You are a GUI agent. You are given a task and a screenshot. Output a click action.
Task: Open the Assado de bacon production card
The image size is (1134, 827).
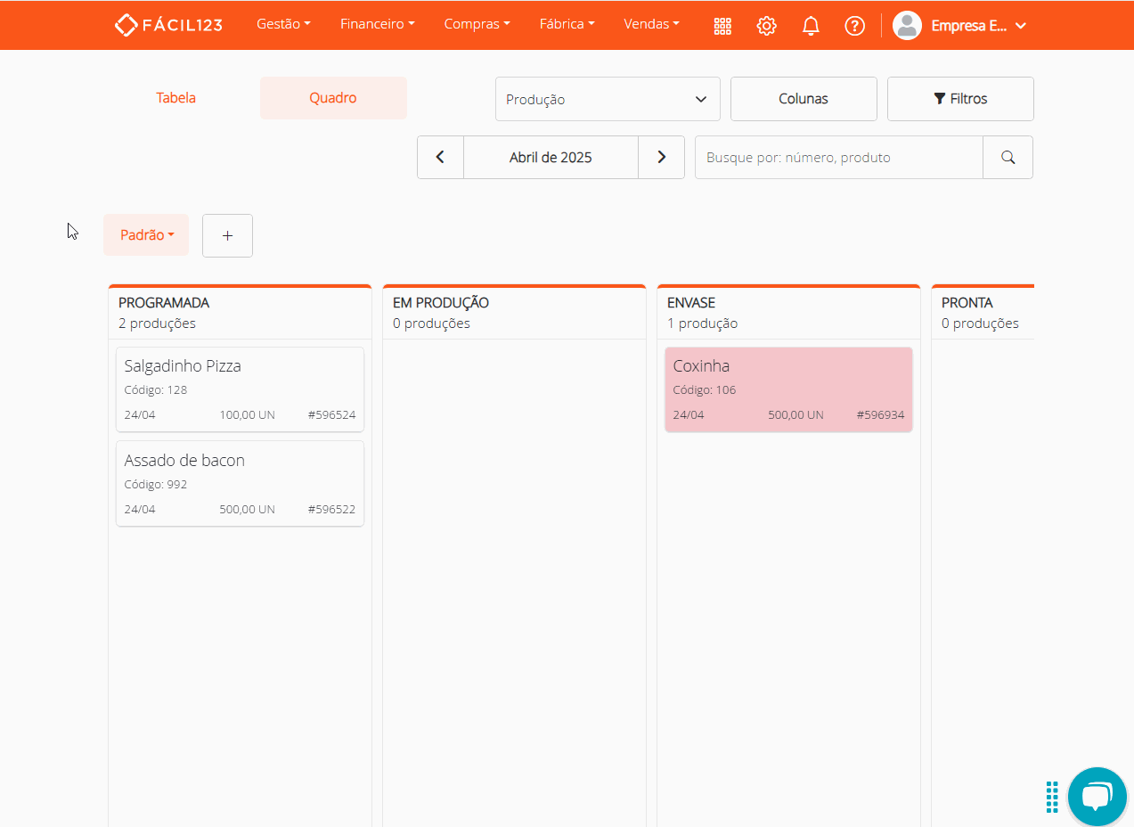(x=240, y=484)
